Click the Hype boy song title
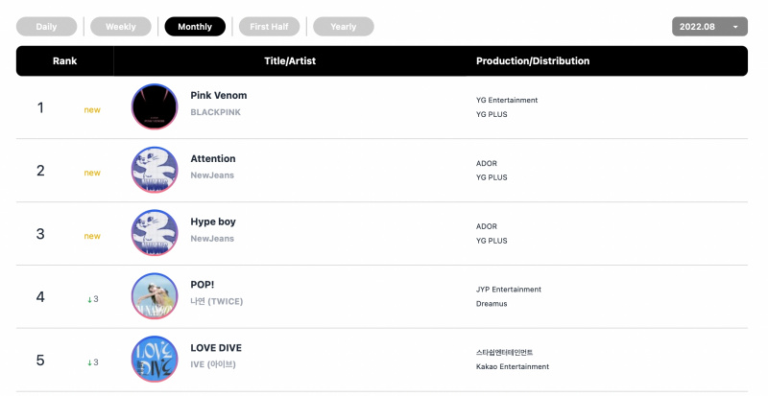The image size is (768, 396). coord(213,221)
